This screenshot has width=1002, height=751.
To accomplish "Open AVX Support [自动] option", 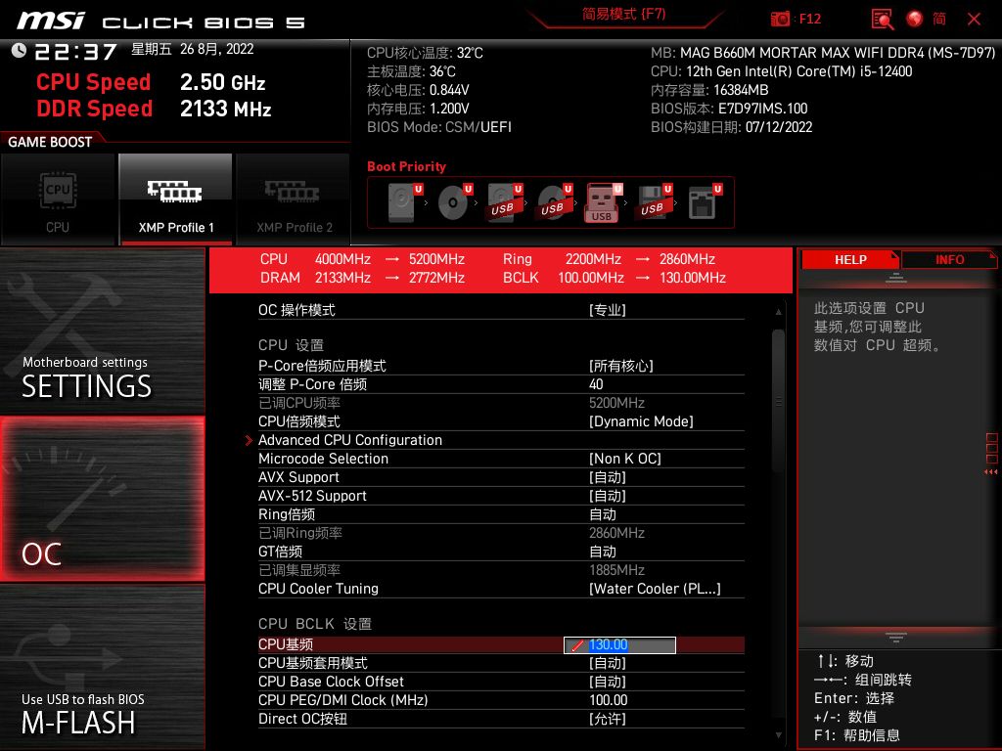I will click(x=501, y=477).
